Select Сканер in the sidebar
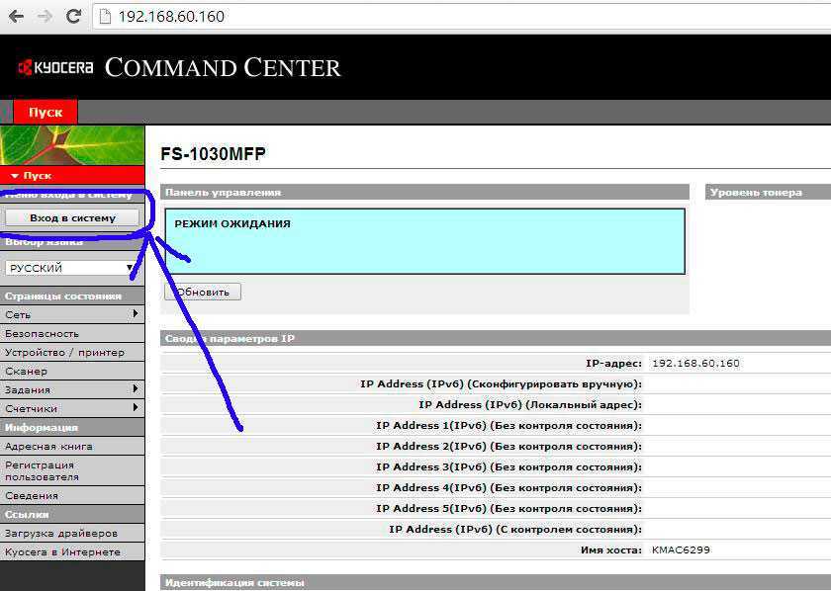The image size is (831, 591). [72, 372]
